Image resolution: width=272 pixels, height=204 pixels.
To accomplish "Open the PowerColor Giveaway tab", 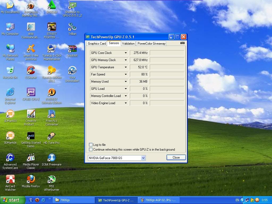I will point(151,43).
